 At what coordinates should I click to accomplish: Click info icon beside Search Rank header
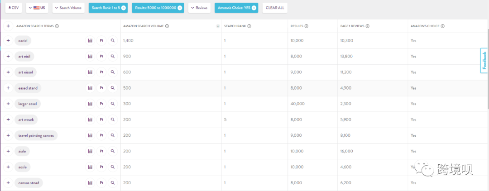tap(249, 26)
